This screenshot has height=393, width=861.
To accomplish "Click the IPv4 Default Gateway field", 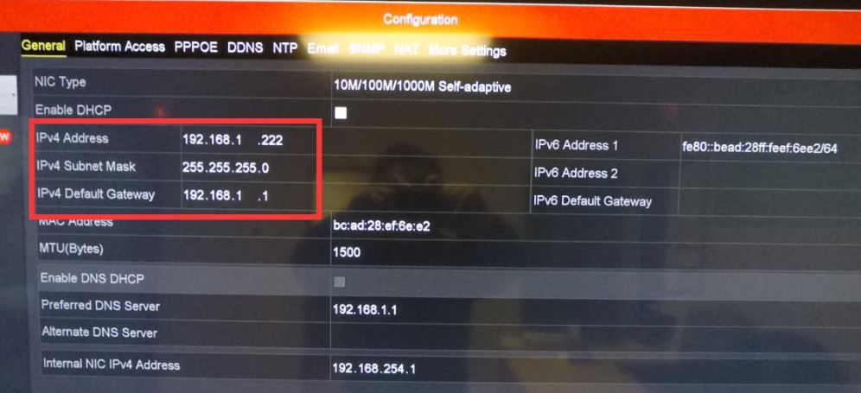I will [x=248, y=196].
